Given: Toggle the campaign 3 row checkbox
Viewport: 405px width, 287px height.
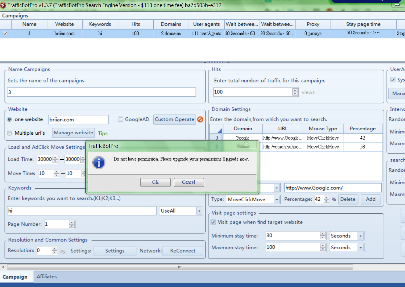Looking at the screenshot, I should [5, 33].
